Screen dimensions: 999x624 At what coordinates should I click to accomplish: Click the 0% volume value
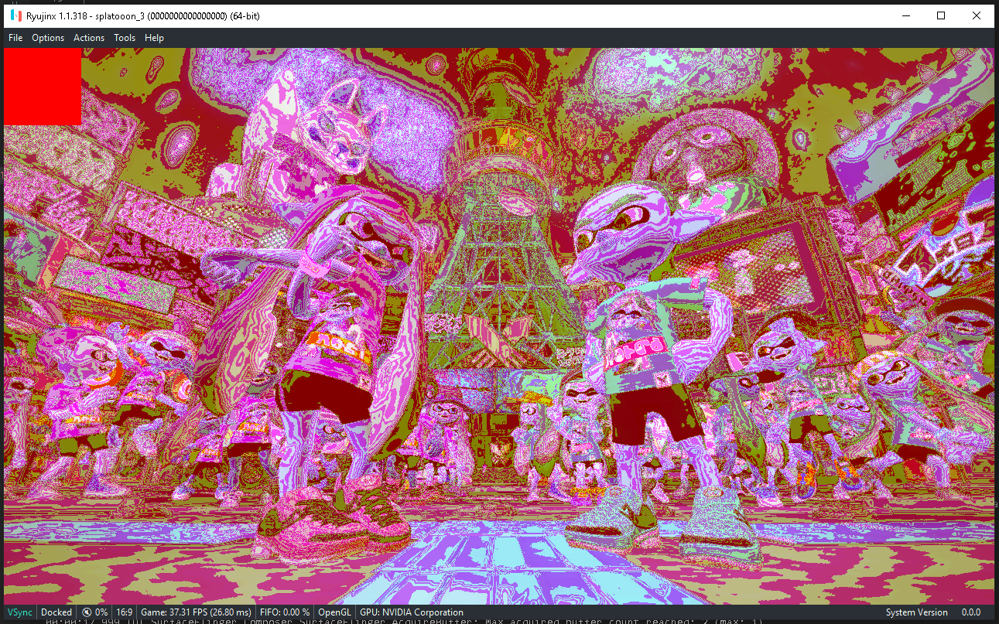101,612
